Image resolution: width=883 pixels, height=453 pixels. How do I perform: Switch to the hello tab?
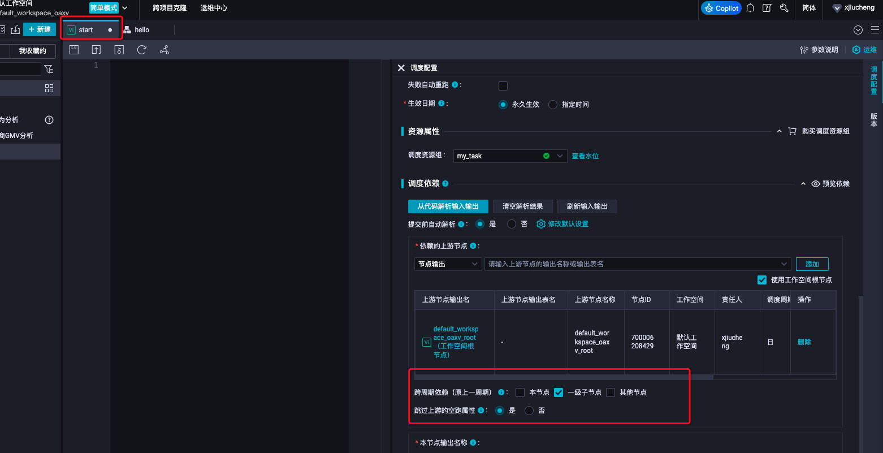136,30
